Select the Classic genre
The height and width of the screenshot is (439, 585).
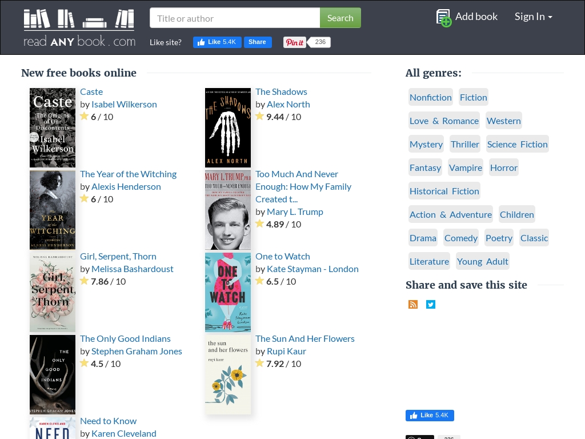point(534,238)
